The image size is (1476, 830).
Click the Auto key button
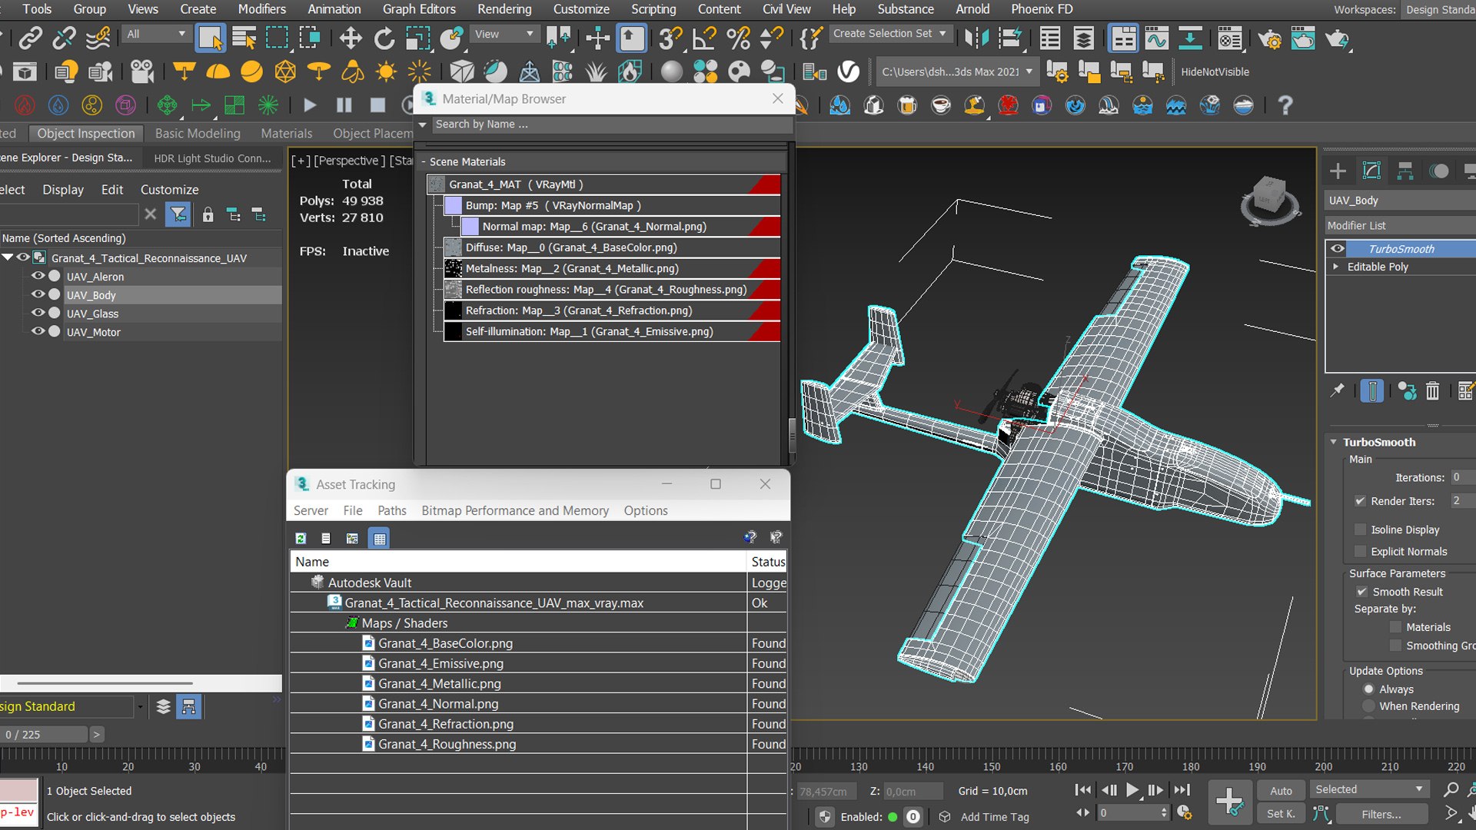(x=1281, y=790)
